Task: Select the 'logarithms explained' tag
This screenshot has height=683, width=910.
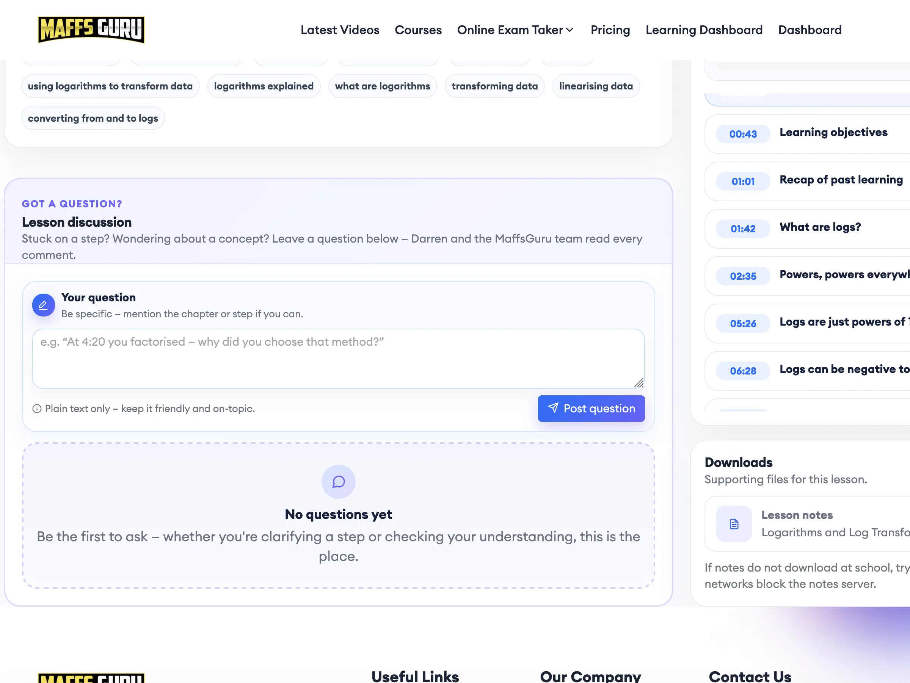Action: tap(264, 86)
